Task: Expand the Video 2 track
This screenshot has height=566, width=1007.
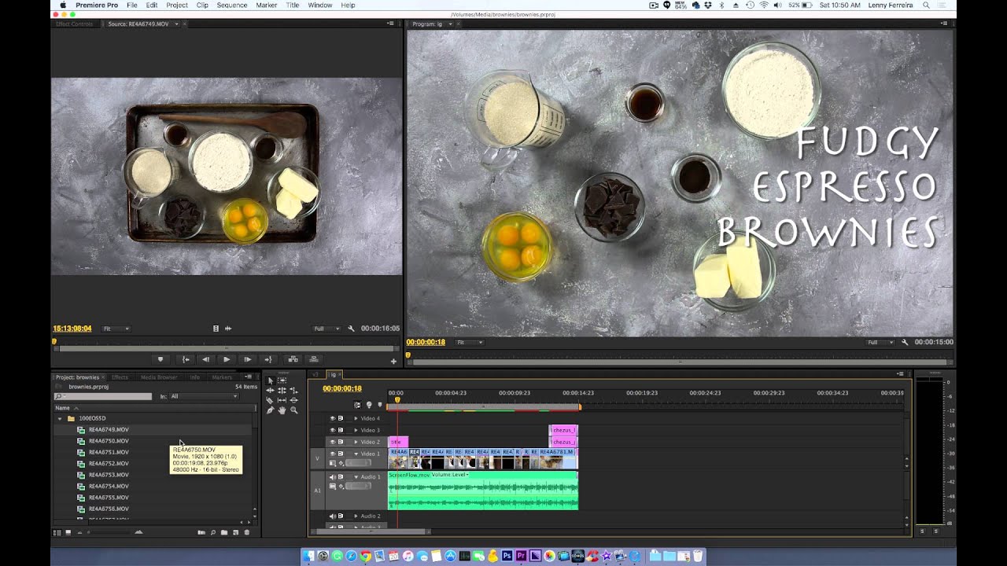Action: tap(356, 442)
